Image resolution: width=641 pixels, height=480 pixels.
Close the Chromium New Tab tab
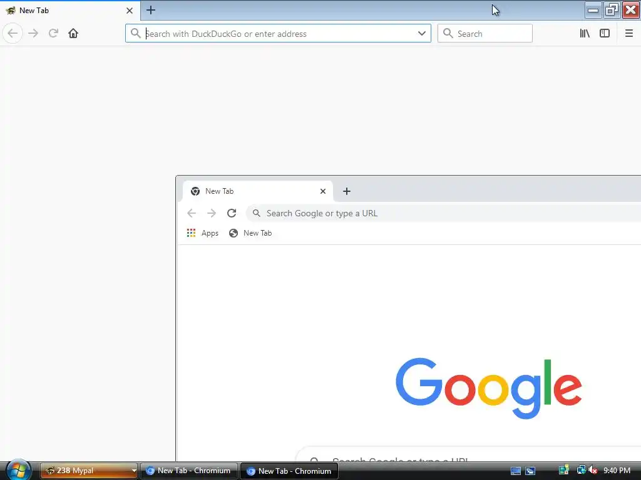[322, 191]
